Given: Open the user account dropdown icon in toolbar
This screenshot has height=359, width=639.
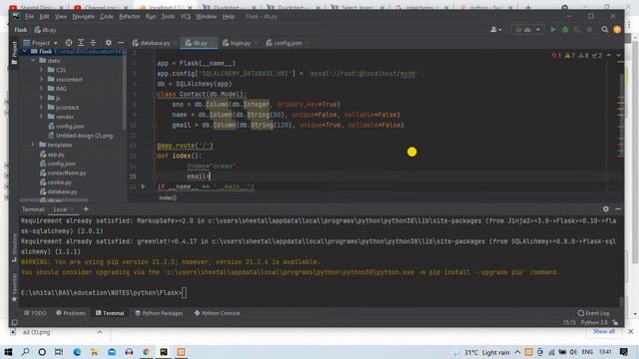Looking at the screenshot, I should click(x=496, y=30).
